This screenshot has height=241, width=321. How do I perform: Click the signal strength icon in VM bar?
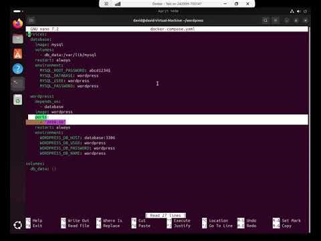[118, 4]
